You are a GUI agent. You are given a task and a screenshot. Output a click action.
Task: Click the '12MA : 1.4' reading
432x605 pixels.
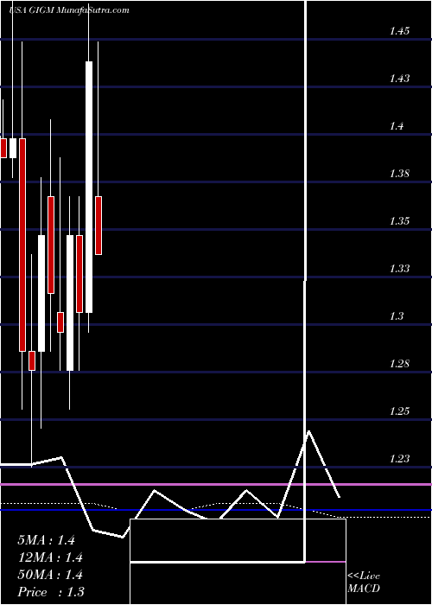coord(50,557)
